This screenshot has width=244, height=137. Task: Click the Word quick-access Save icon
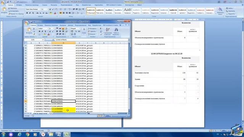tap(8, 2)
